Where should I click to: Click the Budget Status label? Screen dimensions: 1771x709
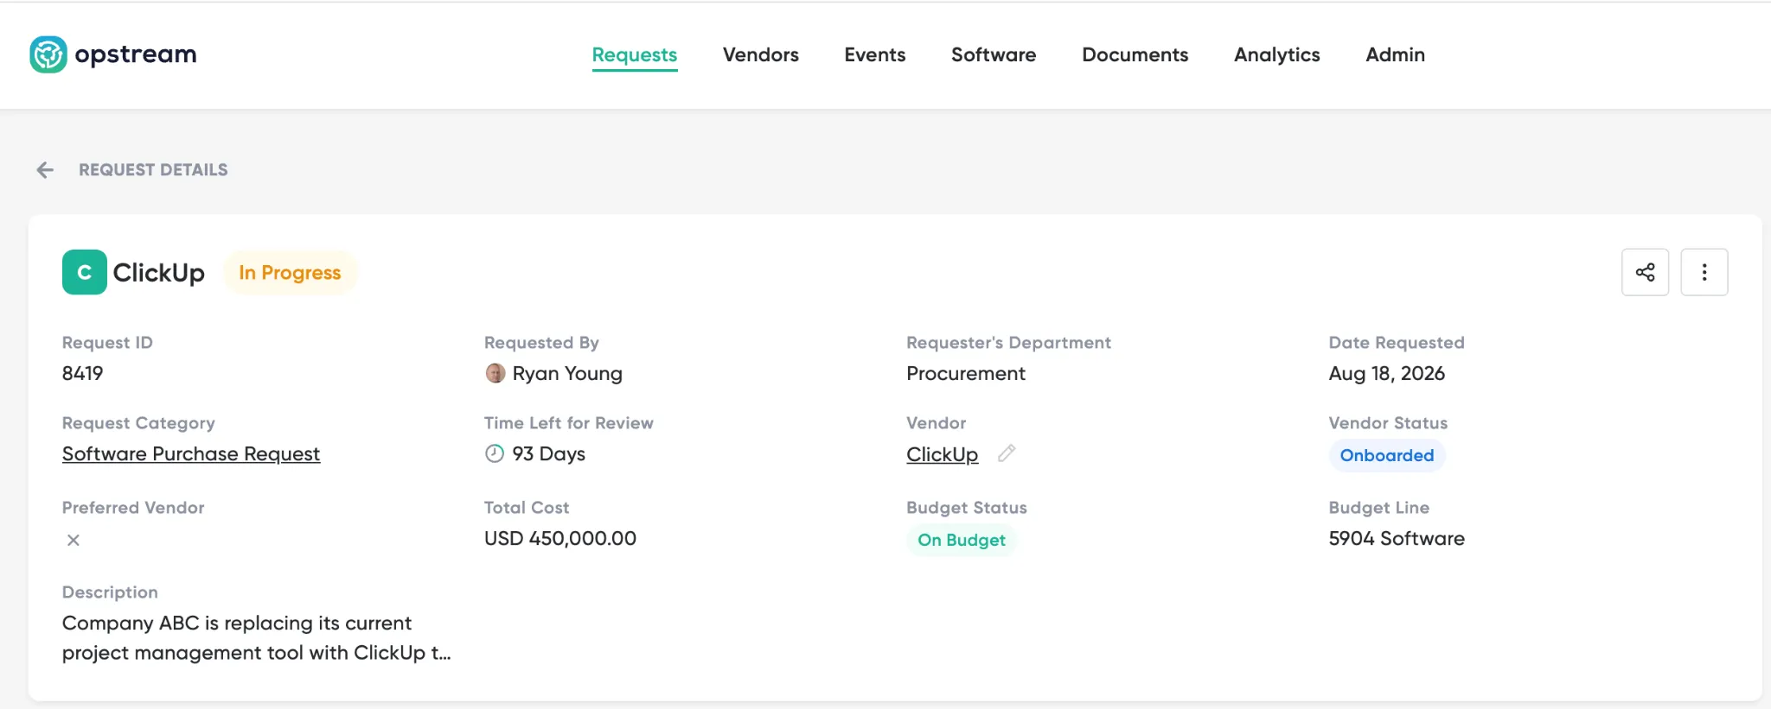pyautogui.click(x=967, y=508)
